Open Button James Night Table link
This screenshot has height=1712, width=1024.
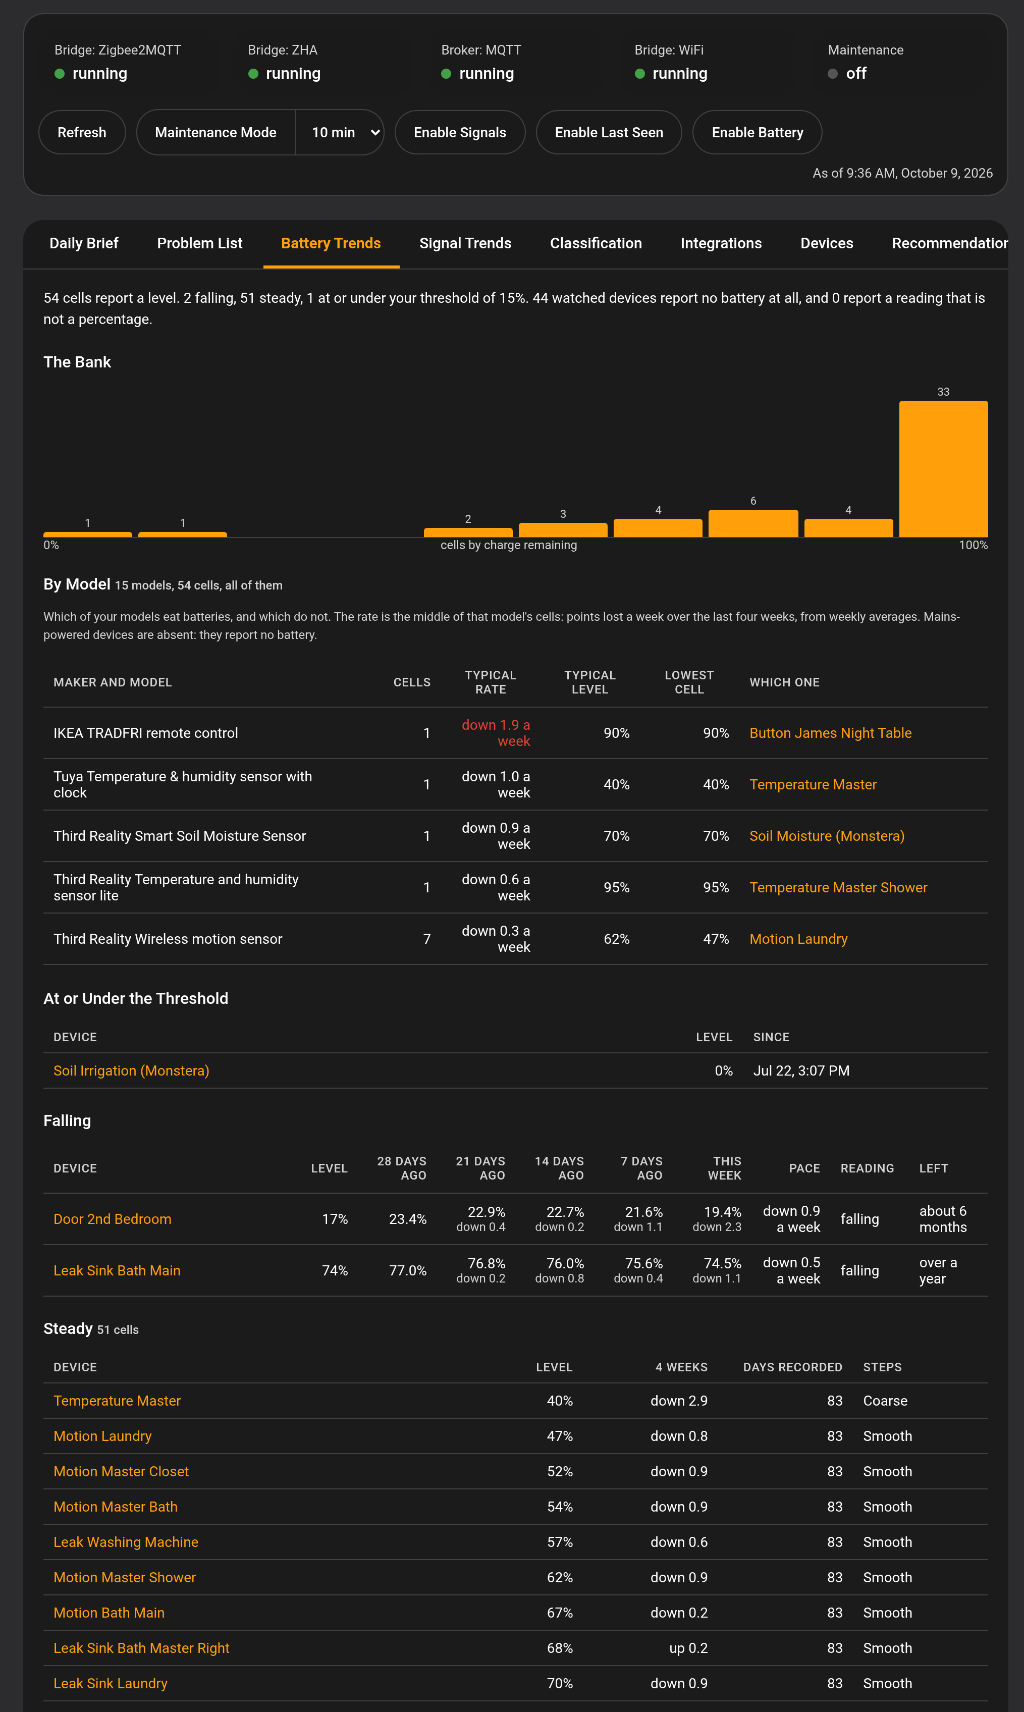tap(830, 733)
